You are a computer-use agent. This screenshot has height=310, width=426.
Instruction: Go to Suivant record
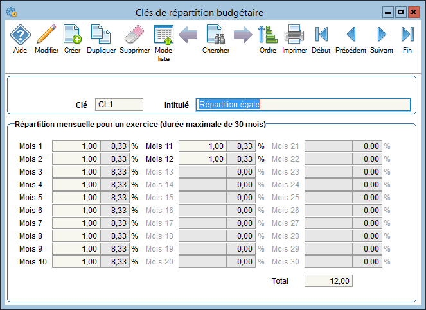(x=382, y=34)
